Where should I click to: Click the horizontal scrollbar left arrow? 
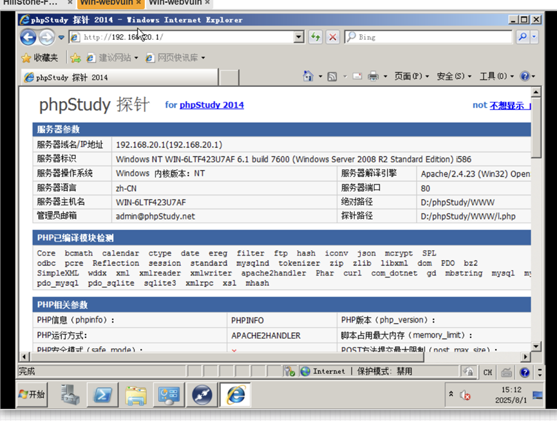pyautogui.click(x=24, y=357)
